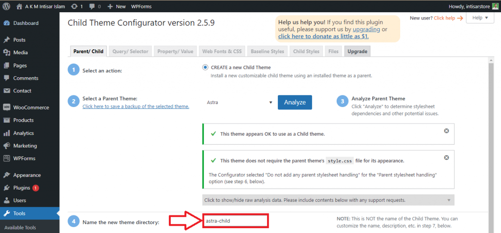This screenshot has width=501, height=233.
Task: Switch to the Query/ Selector tab
Action: pyautogui.click(x=130, y=51)
